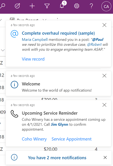Click You have 2 more notifications

pos(57,158)
